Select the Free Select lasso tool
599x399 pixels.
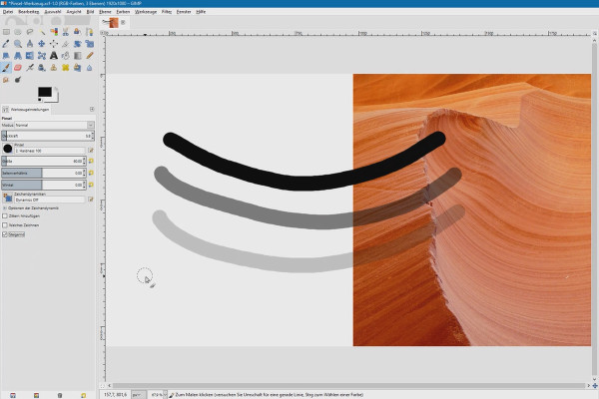pyautogui.click(x=30, y=32)
